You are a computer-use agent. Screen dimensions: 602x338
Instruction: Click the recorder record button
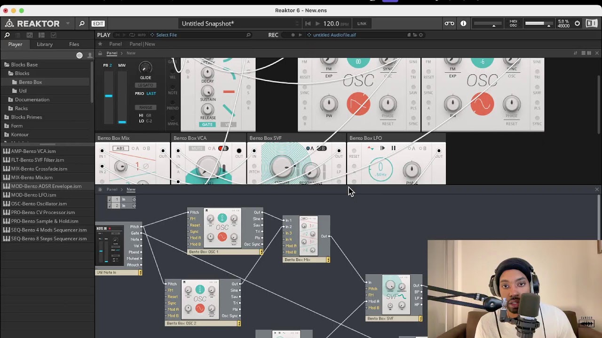click(293, 35)
